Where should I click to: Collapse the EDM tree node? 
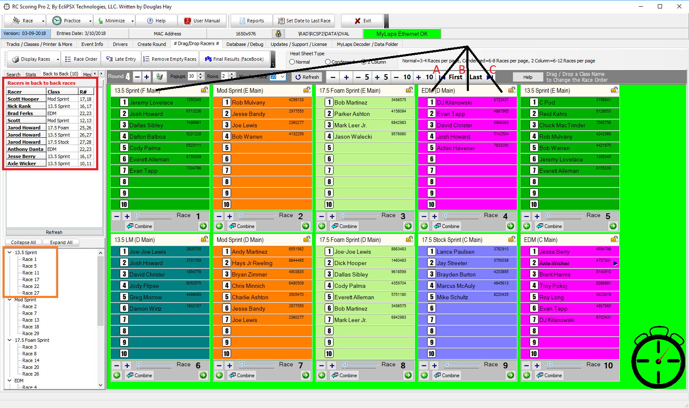click(10, 381)
